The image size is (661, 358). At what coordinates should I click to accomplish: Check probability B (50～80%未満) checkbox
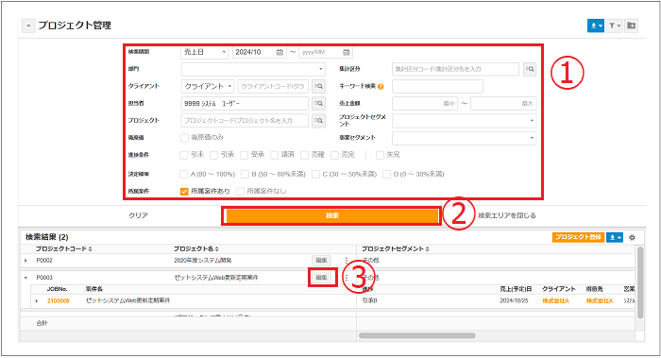(245, 174)
